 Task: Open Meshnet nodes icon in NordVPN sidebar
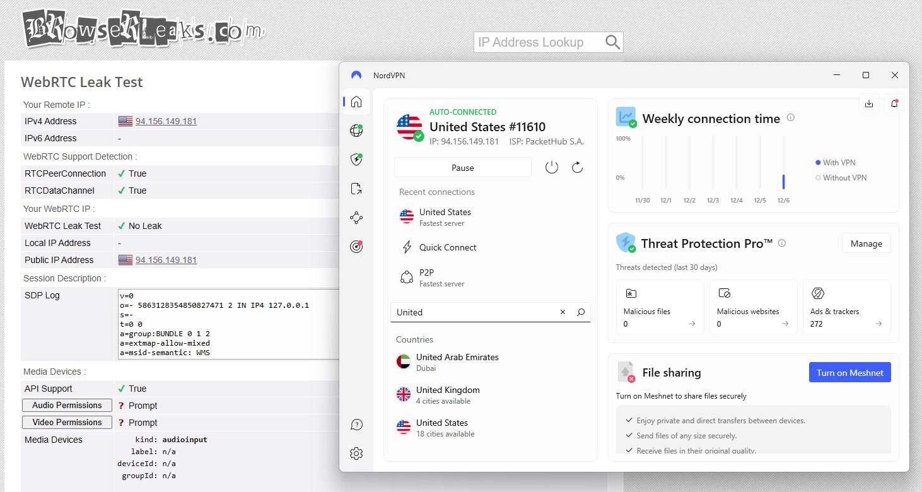coord(356,218)
